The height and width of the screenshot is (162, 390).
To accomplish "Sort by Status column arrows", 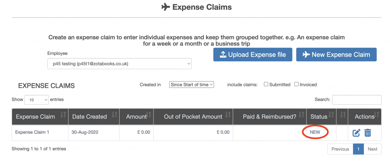I will [x=332, y=114].
